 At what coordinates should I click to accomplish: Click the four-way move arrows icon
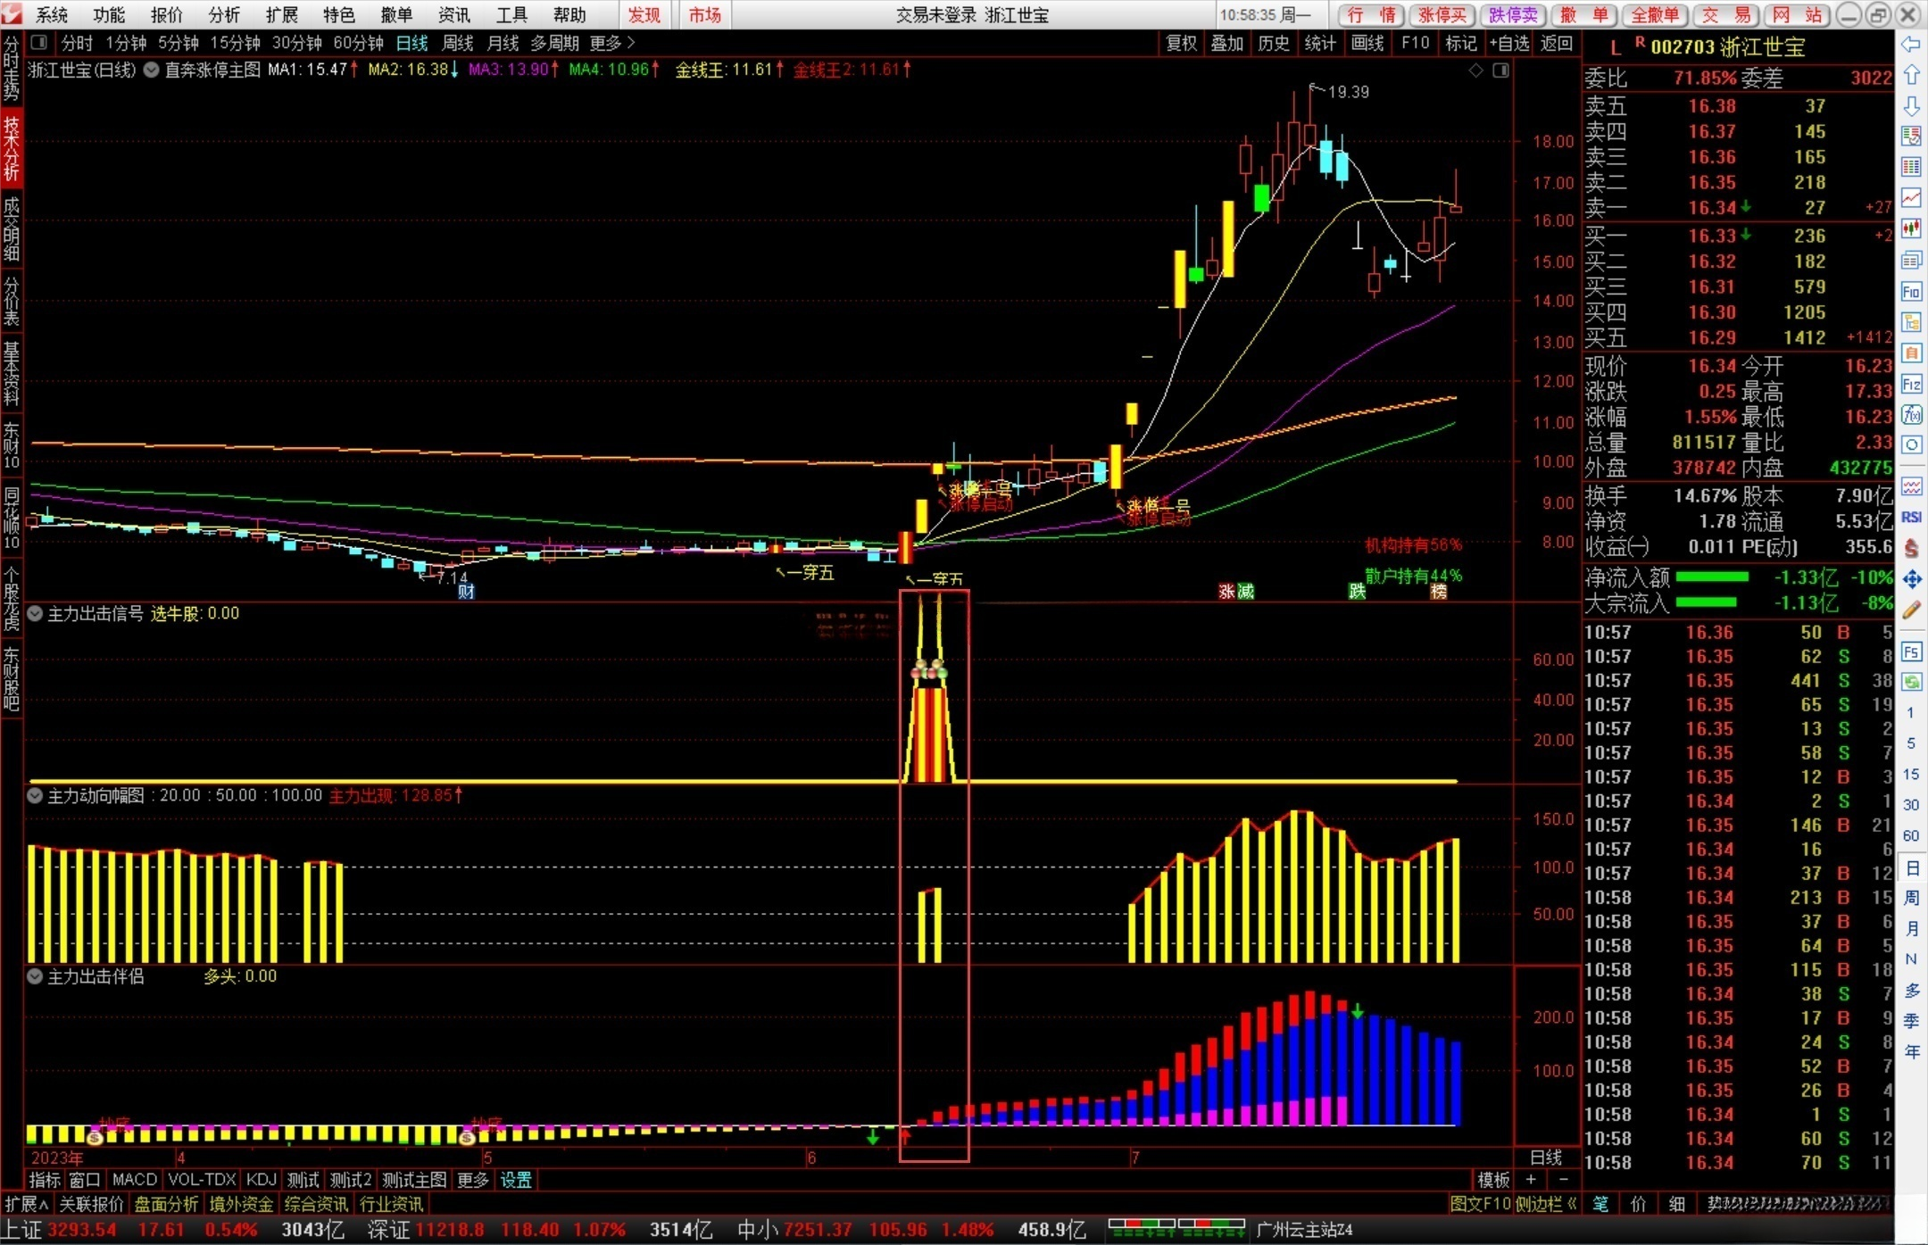coord(1911,579)
